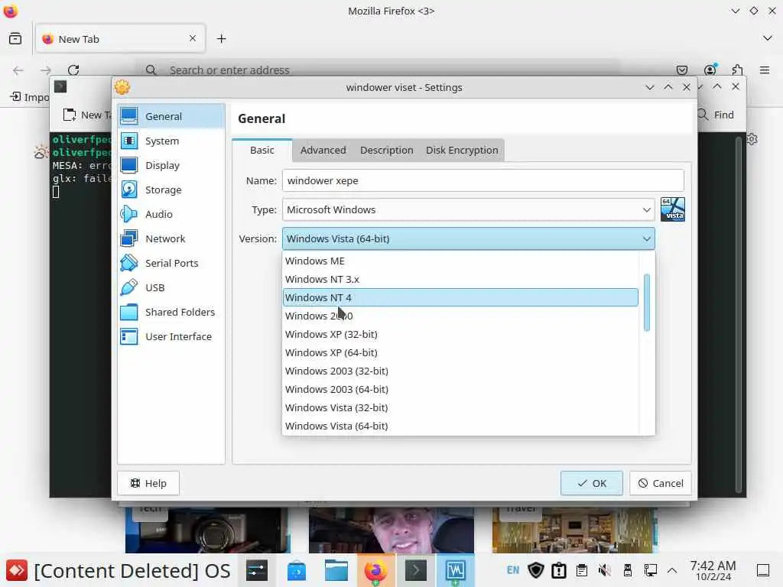Click the EN keyboard layout indicator
Viewport: 783px width, 587px height.
[513, 570]
